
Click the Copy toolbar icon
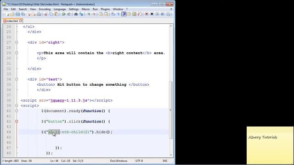pos(51,14)
